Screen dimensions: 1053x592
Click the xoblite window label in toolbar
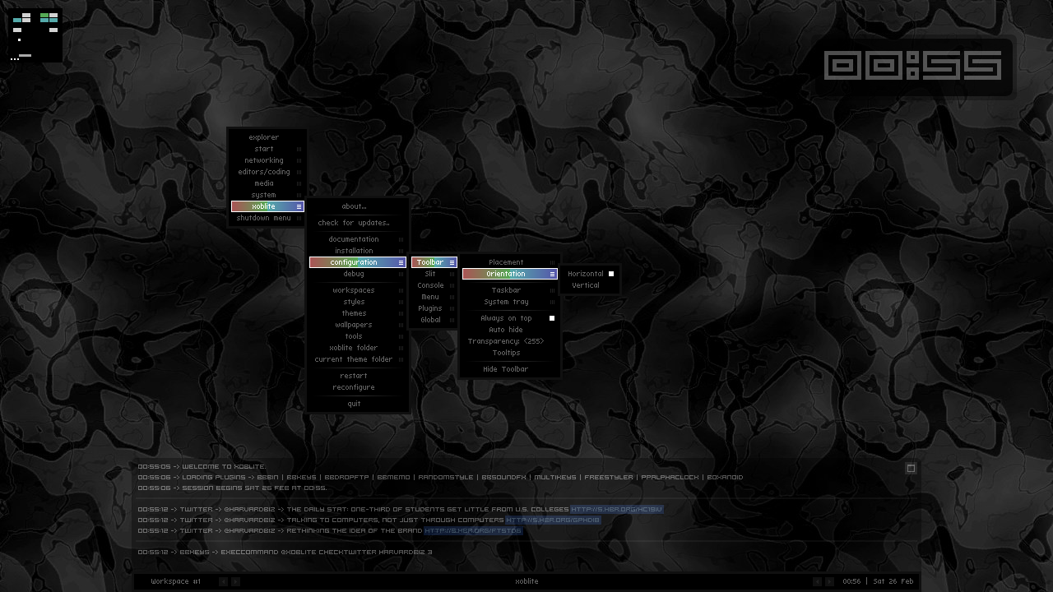[526, 581]
